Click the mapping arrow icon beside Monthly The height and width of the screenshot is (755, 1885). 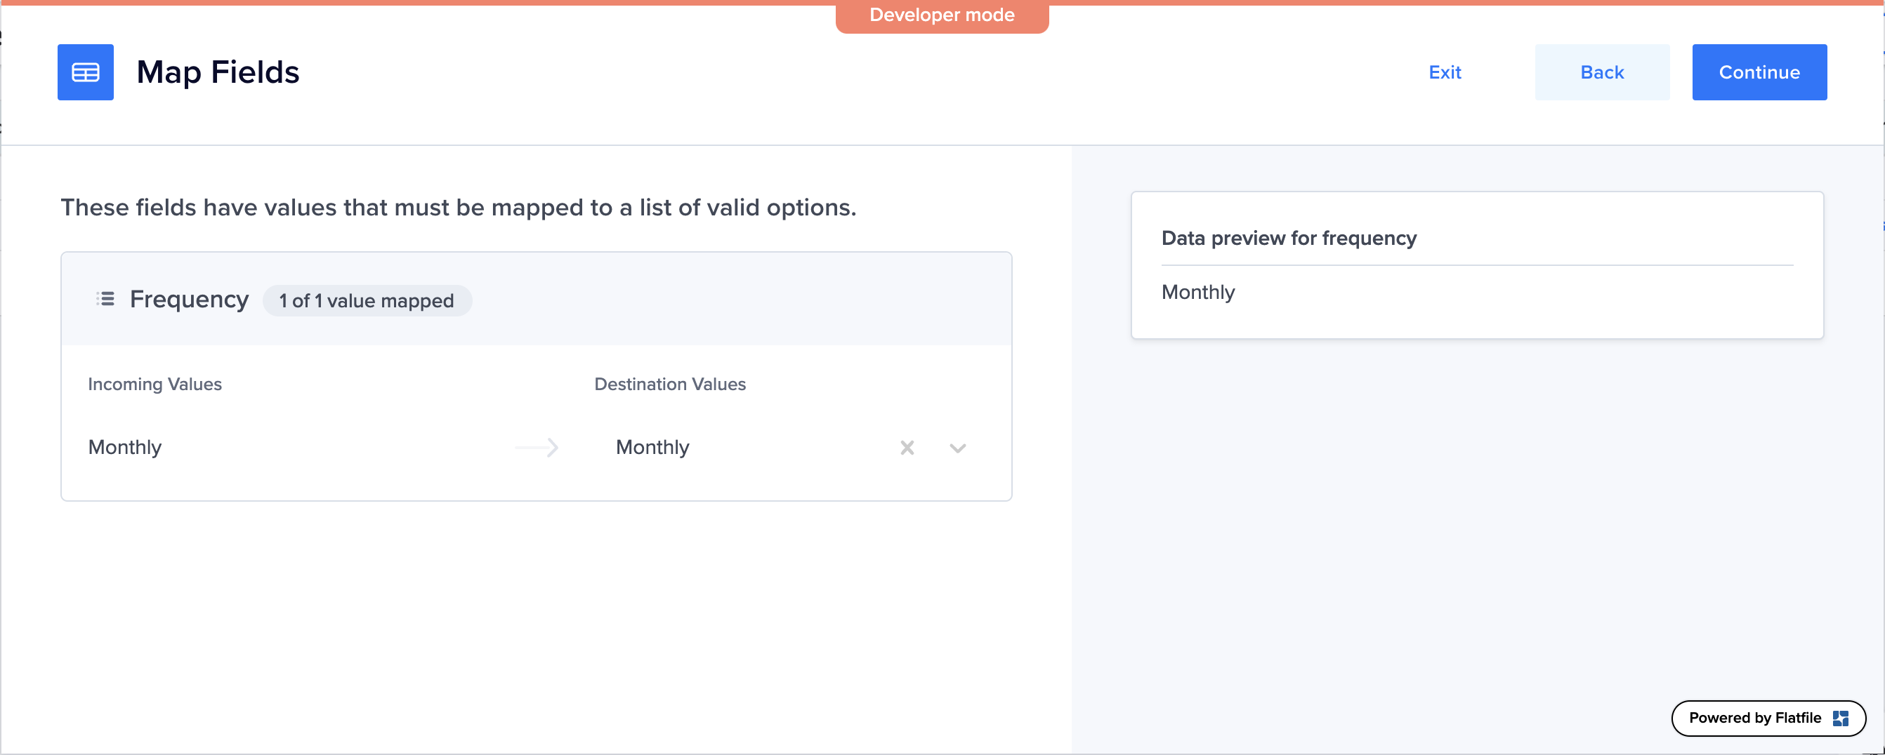tap(537, 447)
